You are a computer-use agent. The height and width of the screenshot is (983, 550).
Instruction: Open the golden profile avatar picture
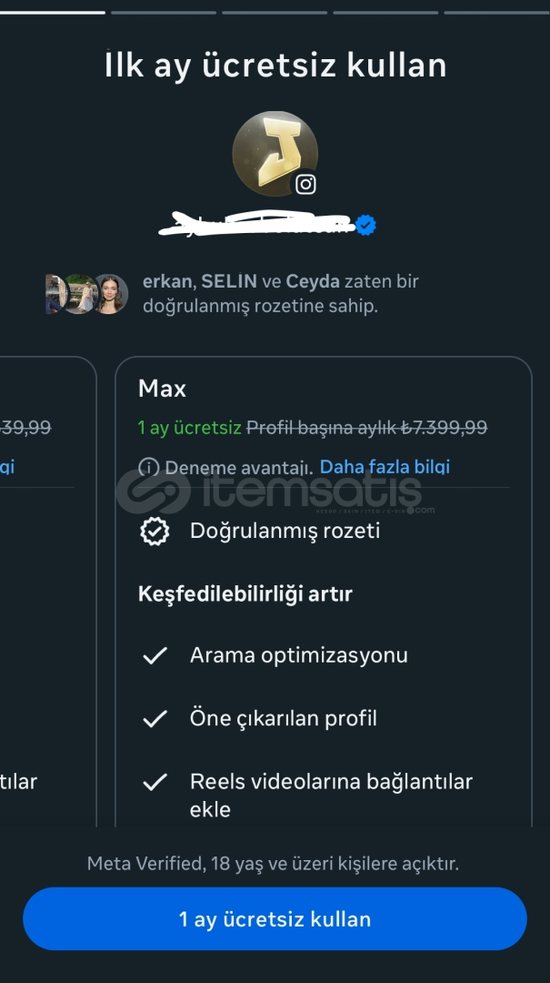click(274, 153)
